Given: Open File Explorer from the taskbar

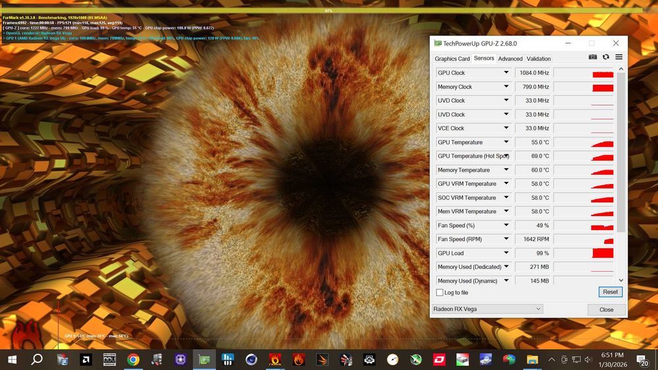Looking at the screenshot, I should 532,359.
